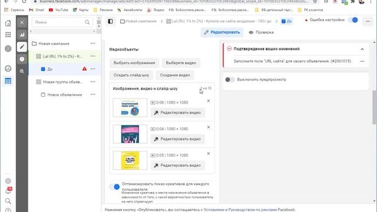
Task: Go to Новая кампания in breadcrumb
Action: click(x=138, y=21)
